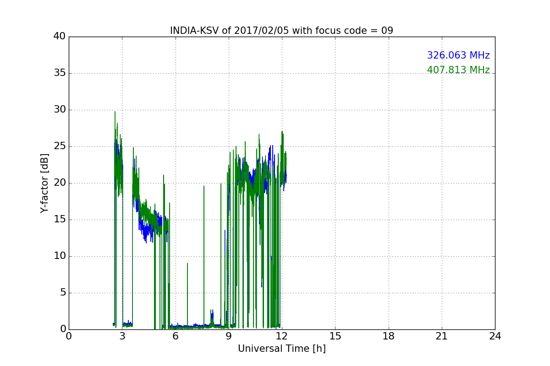Click x-axis tick label 12

click(x=282, y=336)
